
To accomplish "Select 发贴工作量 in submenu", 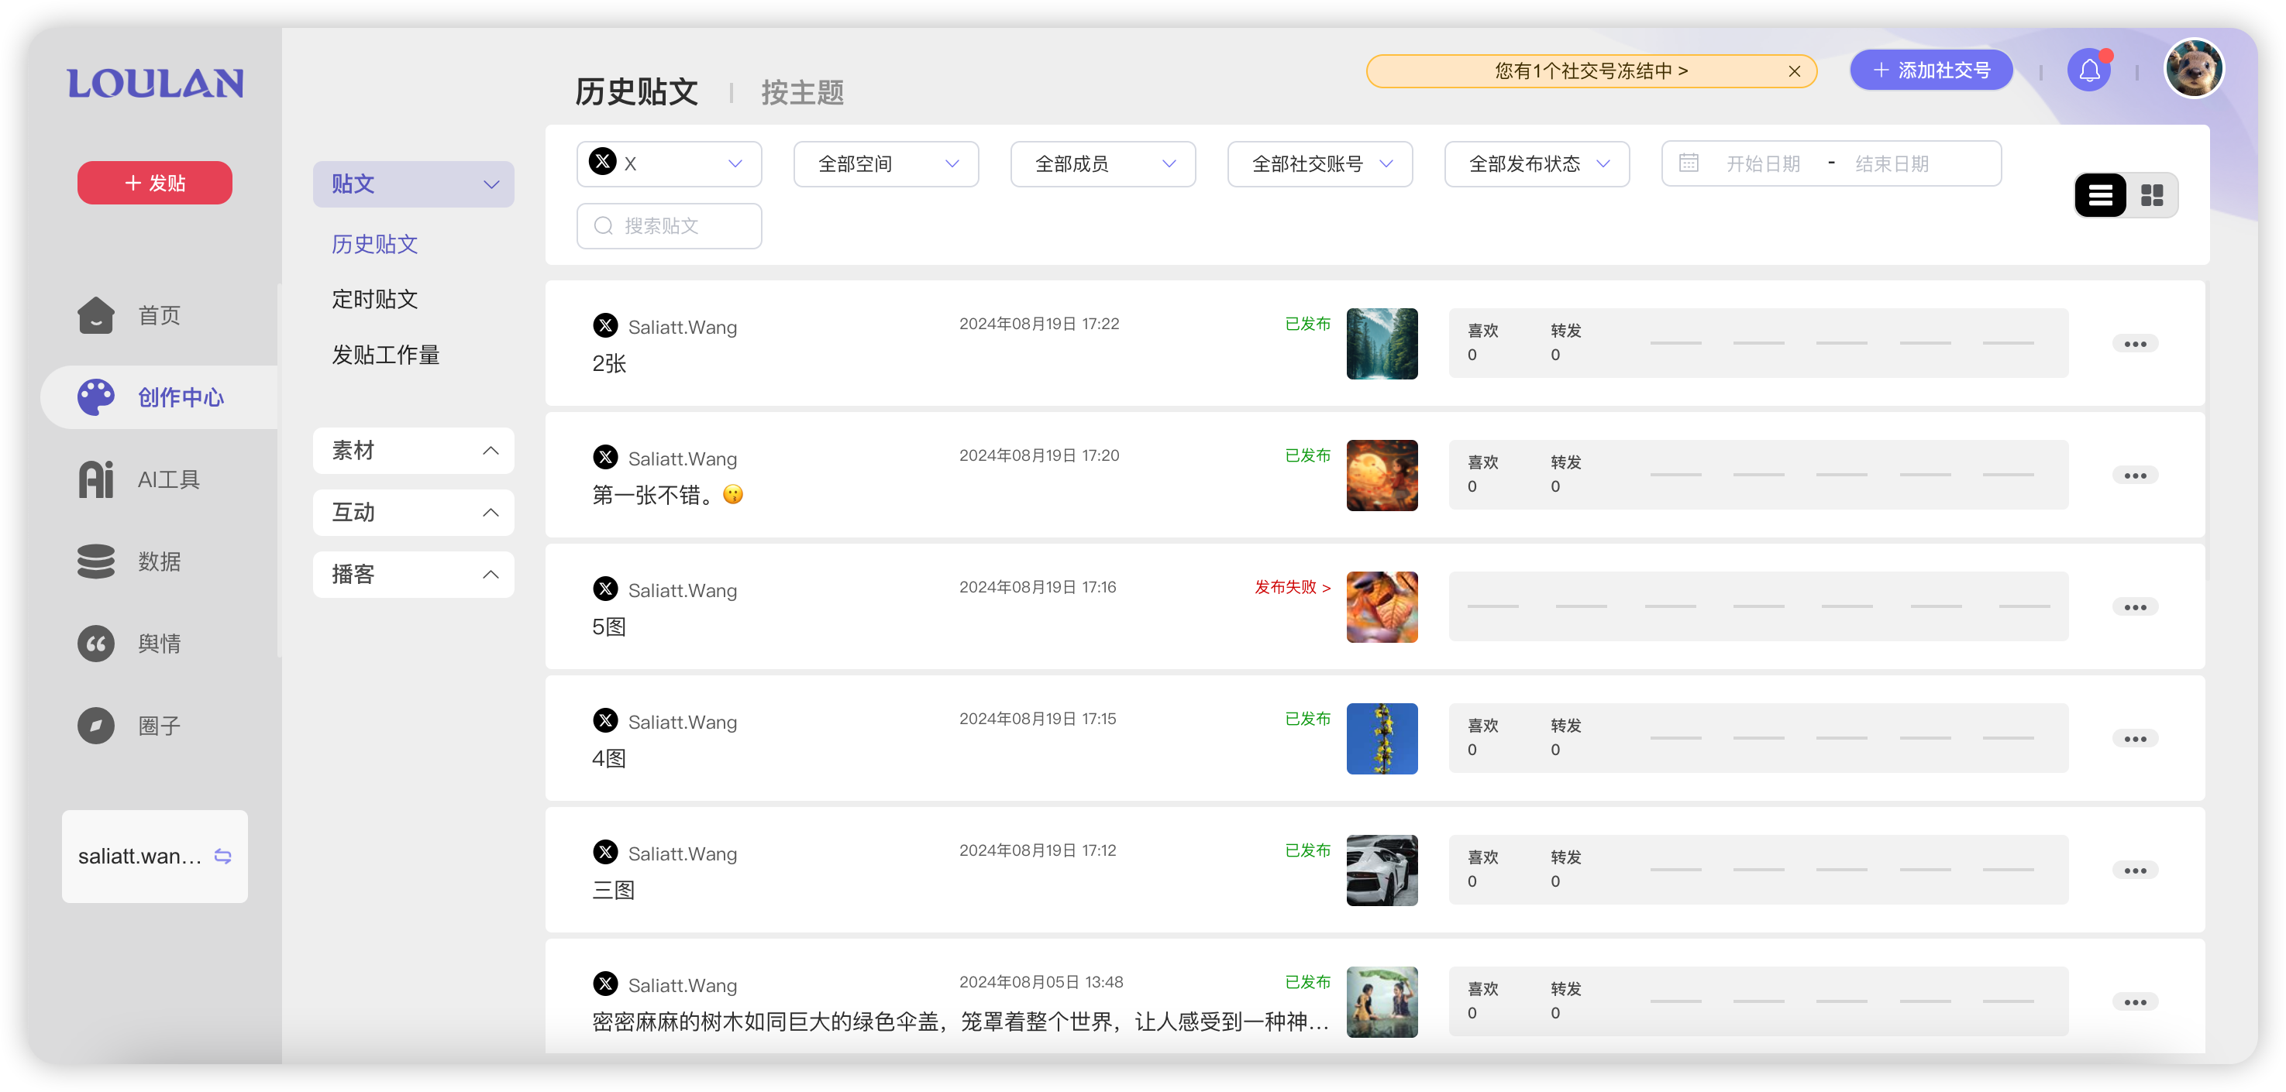I will pos(385,355).
